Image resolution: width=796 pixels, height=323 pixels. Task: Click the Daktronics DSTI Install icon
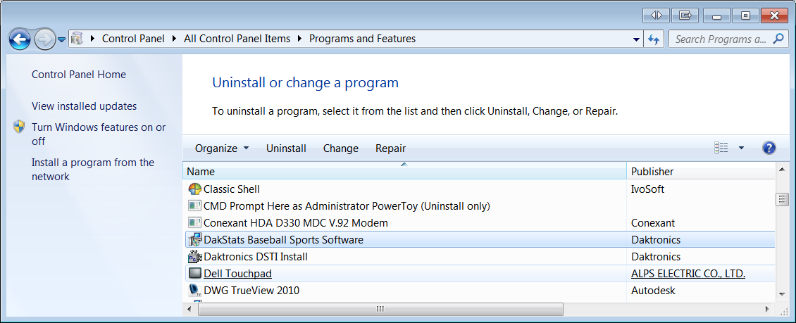(195, 257)
